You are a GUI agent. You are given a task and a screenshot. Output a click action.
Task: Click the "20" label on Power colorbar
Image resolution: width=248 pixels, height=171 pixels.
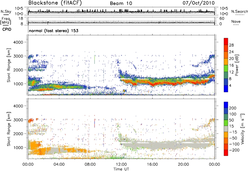click(x=231, y=59)
